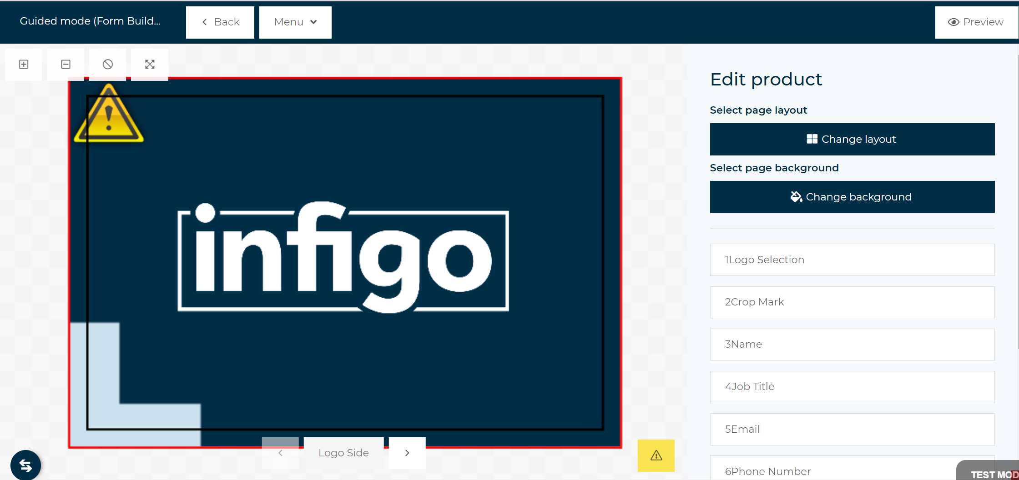Click the Change layout button
Image resolution: width=1019 pixels, height=480 pixels.
tap(852, 139)
